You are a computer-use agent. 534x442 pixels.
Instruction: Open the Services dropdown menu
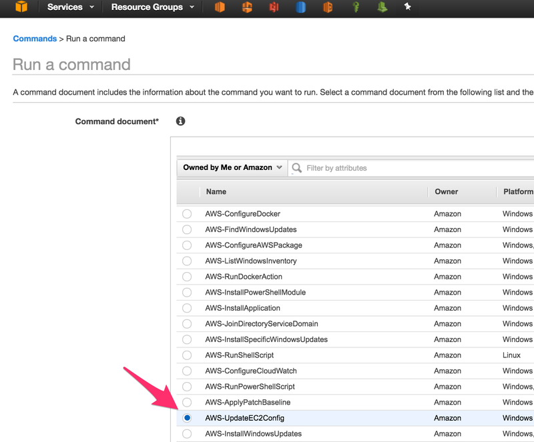tap(71, 7)
